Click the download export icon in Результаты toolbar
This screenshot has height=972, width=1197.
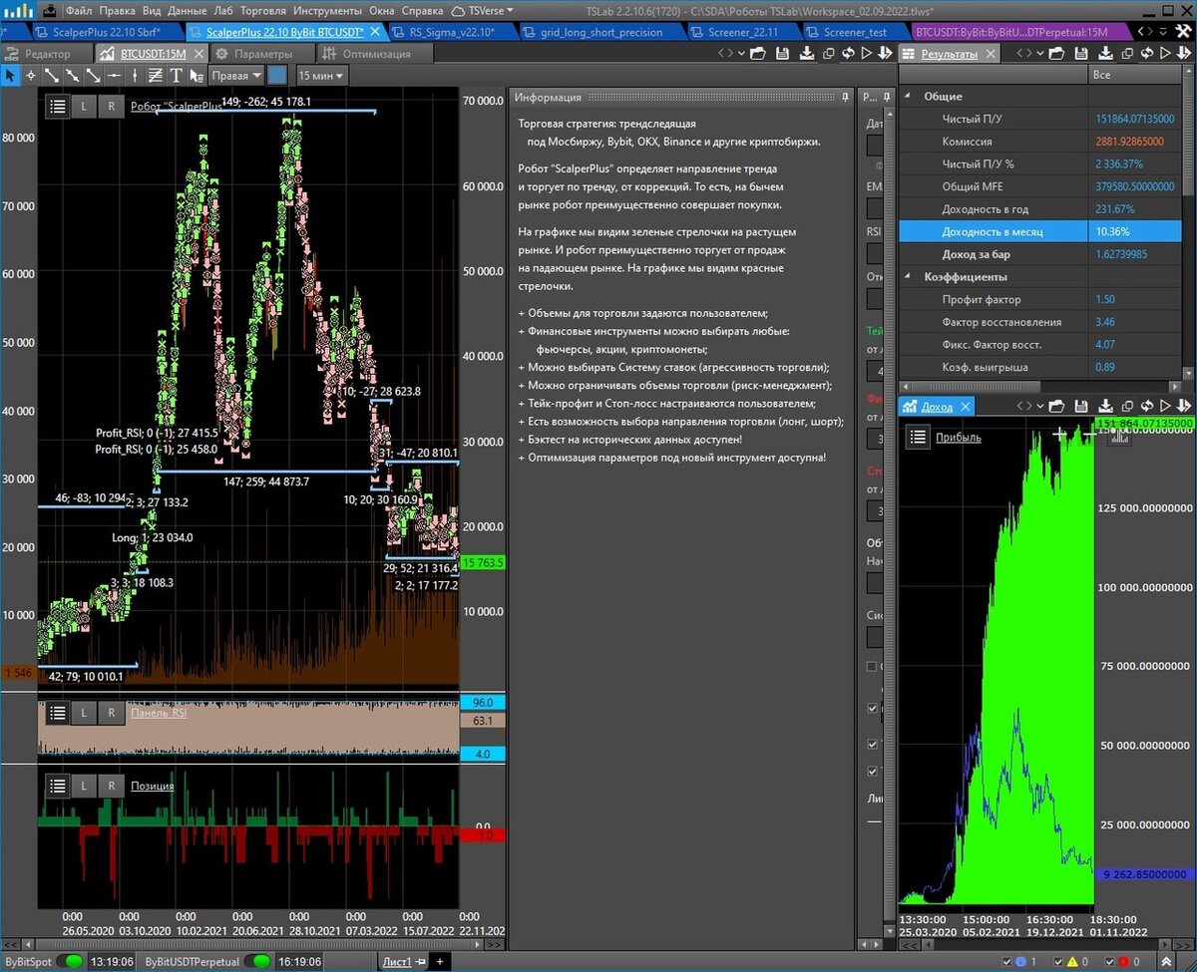pyautogui.click(x=1105, y=54)
